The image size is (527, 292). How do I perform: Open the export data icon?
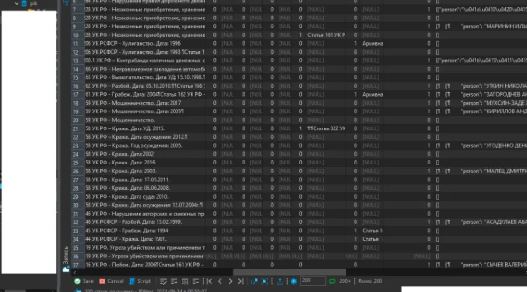coord(280,281)
